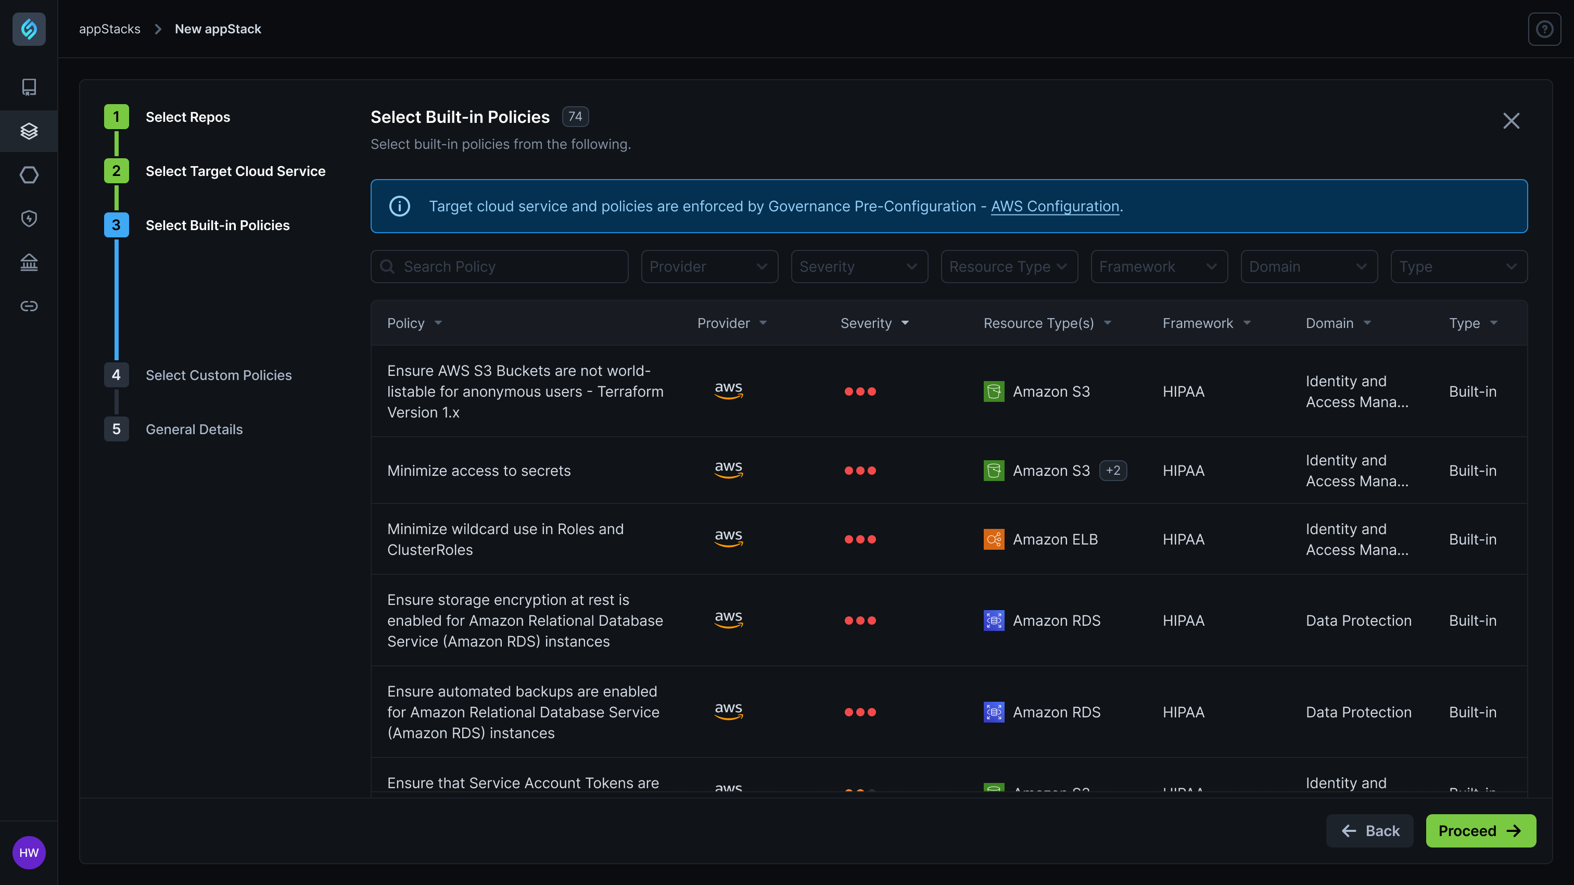Screen dimensions: 1574x885
Task: Open the Provider filter dropdown
Action: point(709,267)
